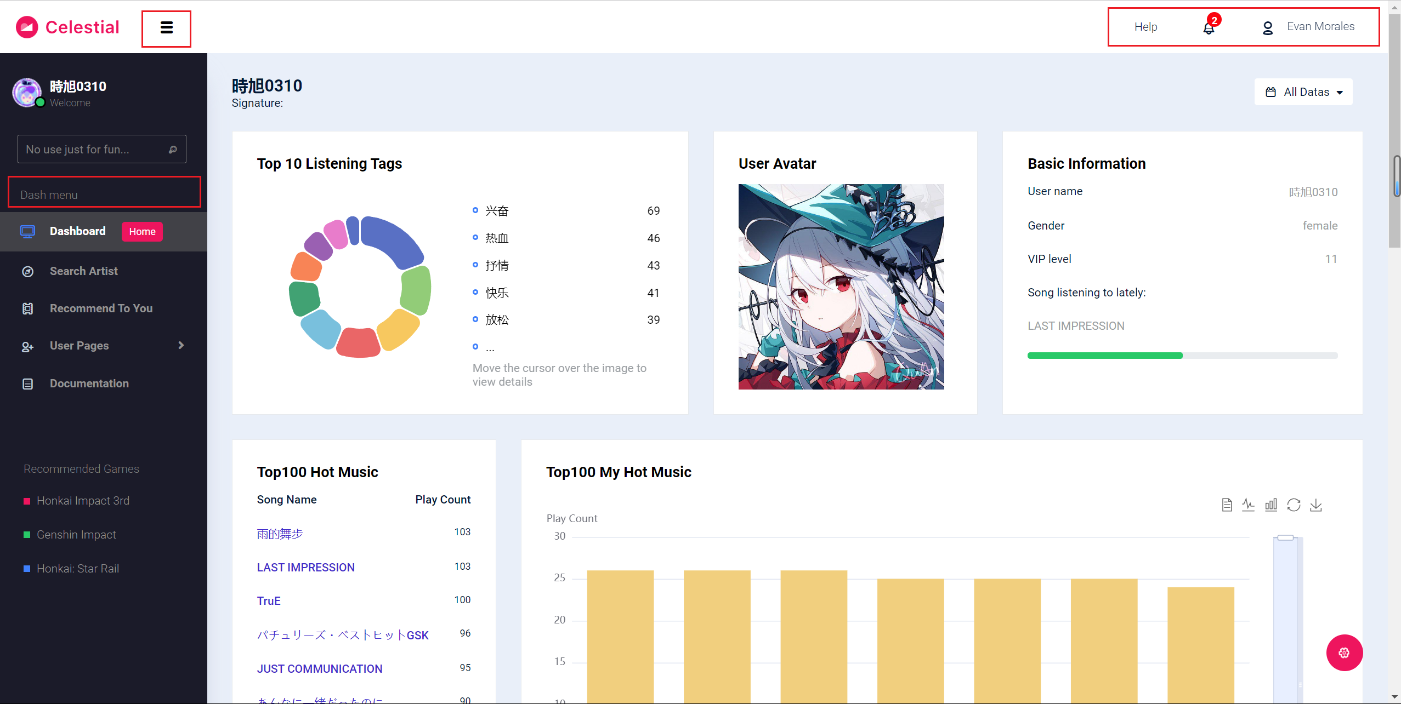
Task: Open the All Datas dropdown
Action: tap(1303, 92)
